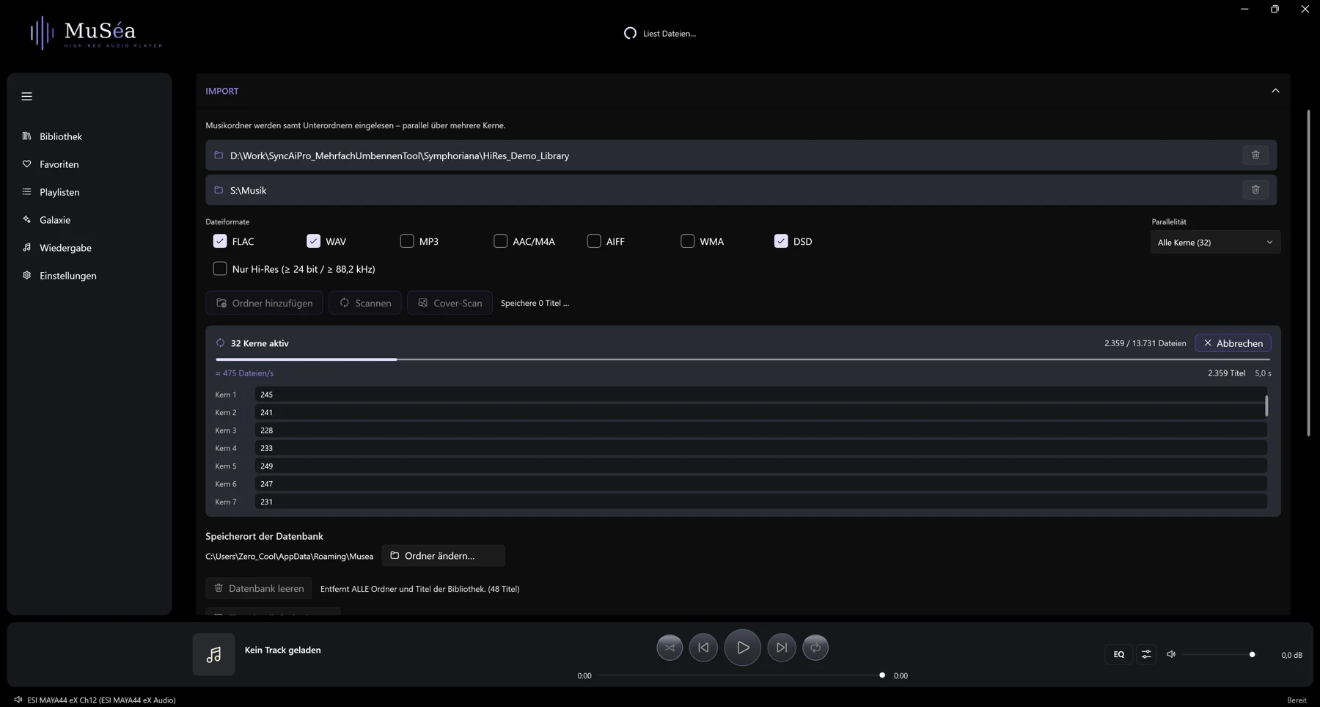Click the MuSéa logo
This screenshot has height=707, width=1320.
pos(96,33)
